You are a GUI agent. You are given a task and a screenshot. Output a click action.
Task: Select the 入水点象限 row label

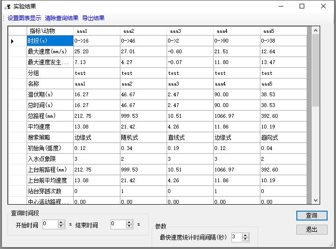point(50,159)
